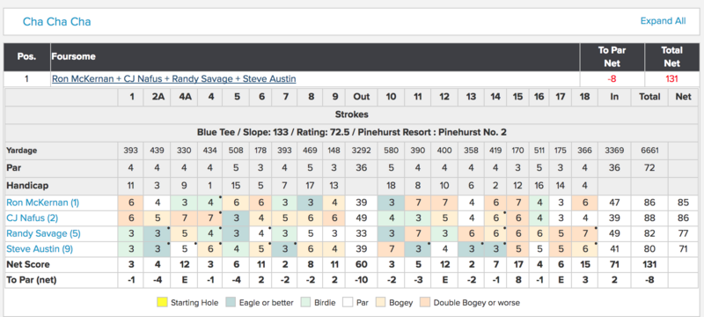Click the Double Bogey or worse swatch
Image resolution: width=704 pixels, height=317 pixels.
(424, 302)
